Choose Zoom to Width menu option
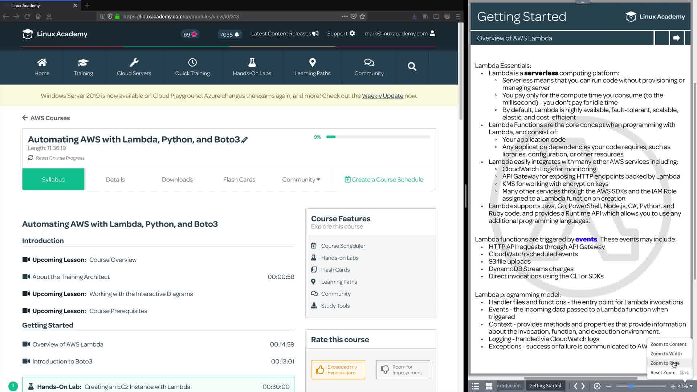The image size is (697, 392). point(666,354)
